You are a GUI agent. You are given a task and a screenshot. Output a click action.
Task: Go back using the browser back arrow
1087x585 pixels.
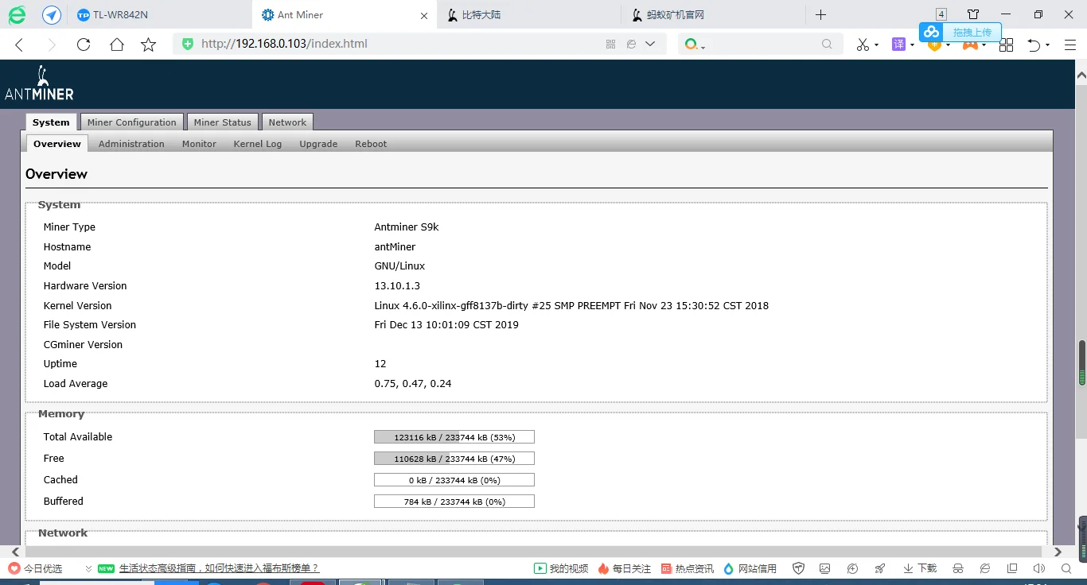tap(20, 45)
